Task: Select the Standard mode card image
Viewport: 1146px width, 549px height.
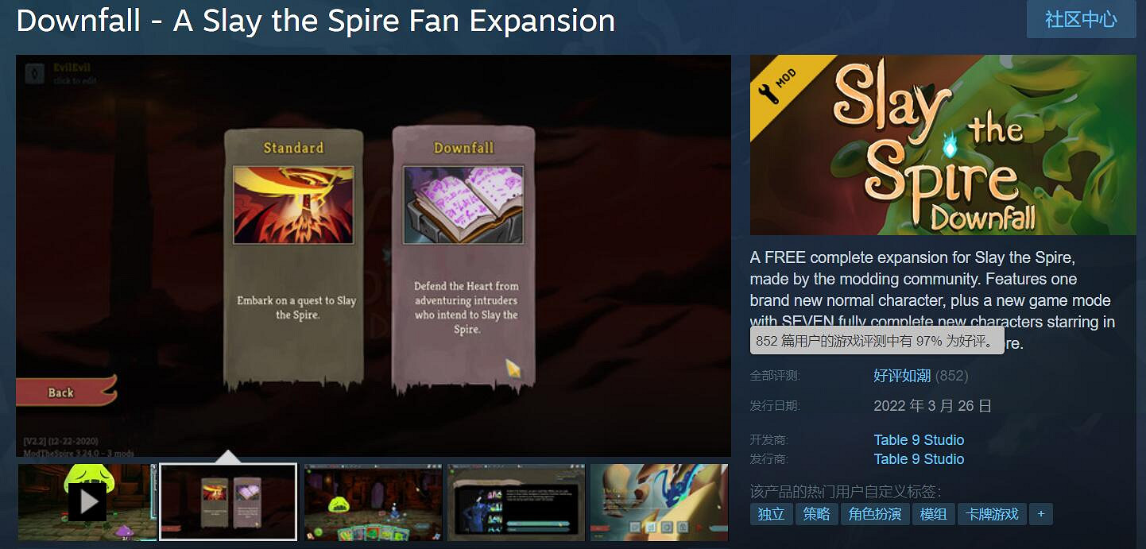Action: pos(293,204)
